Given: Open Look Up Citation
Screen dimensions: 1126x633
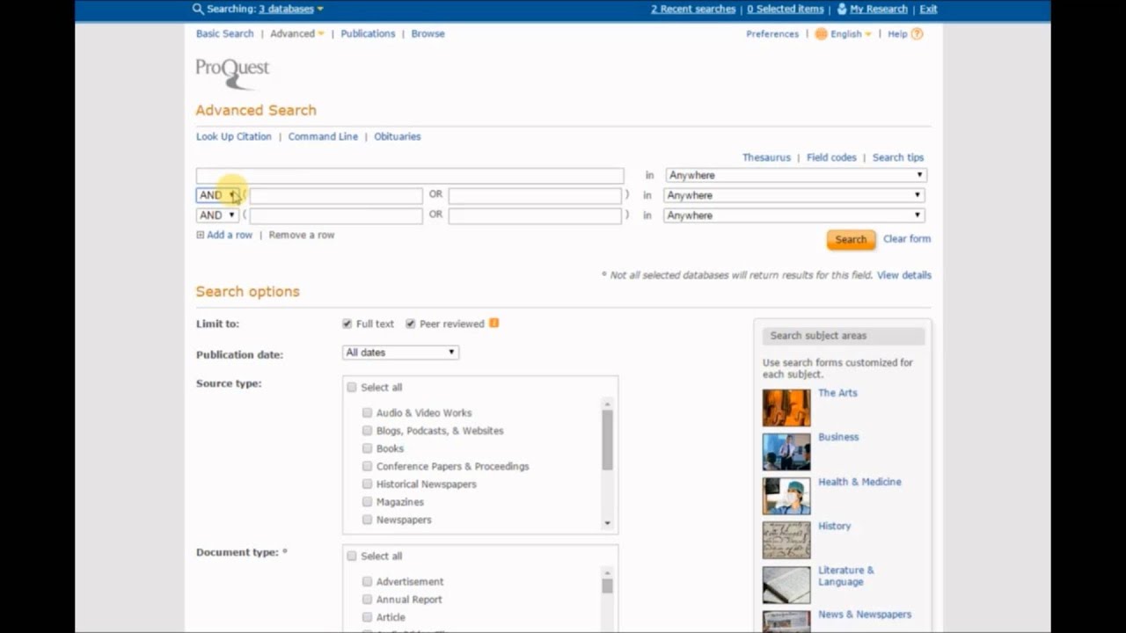Looking at the screenshot, I should pos(234,136).
